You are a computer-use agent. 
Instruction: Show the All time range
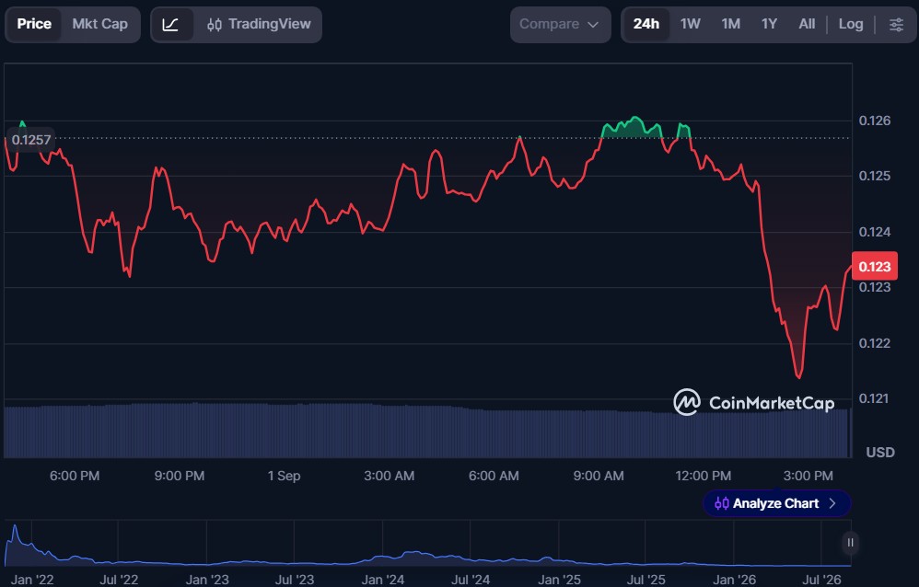tap(807, 24)
